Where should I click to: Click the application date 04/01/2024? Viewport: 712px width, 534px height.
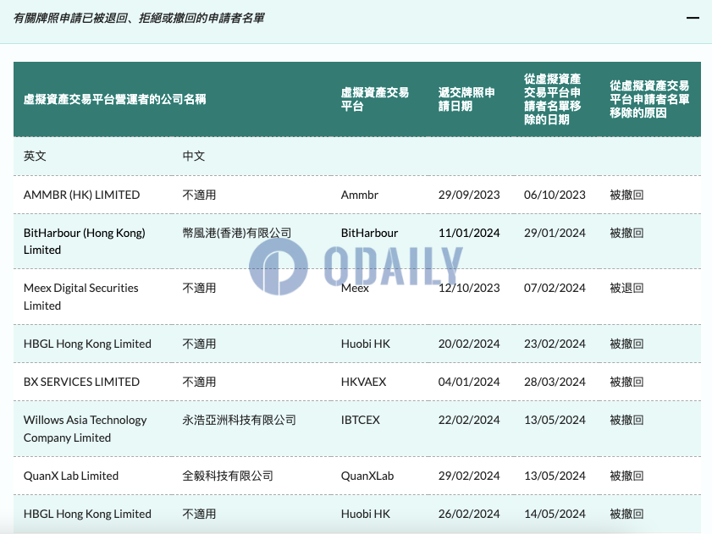tap(469, 382)
